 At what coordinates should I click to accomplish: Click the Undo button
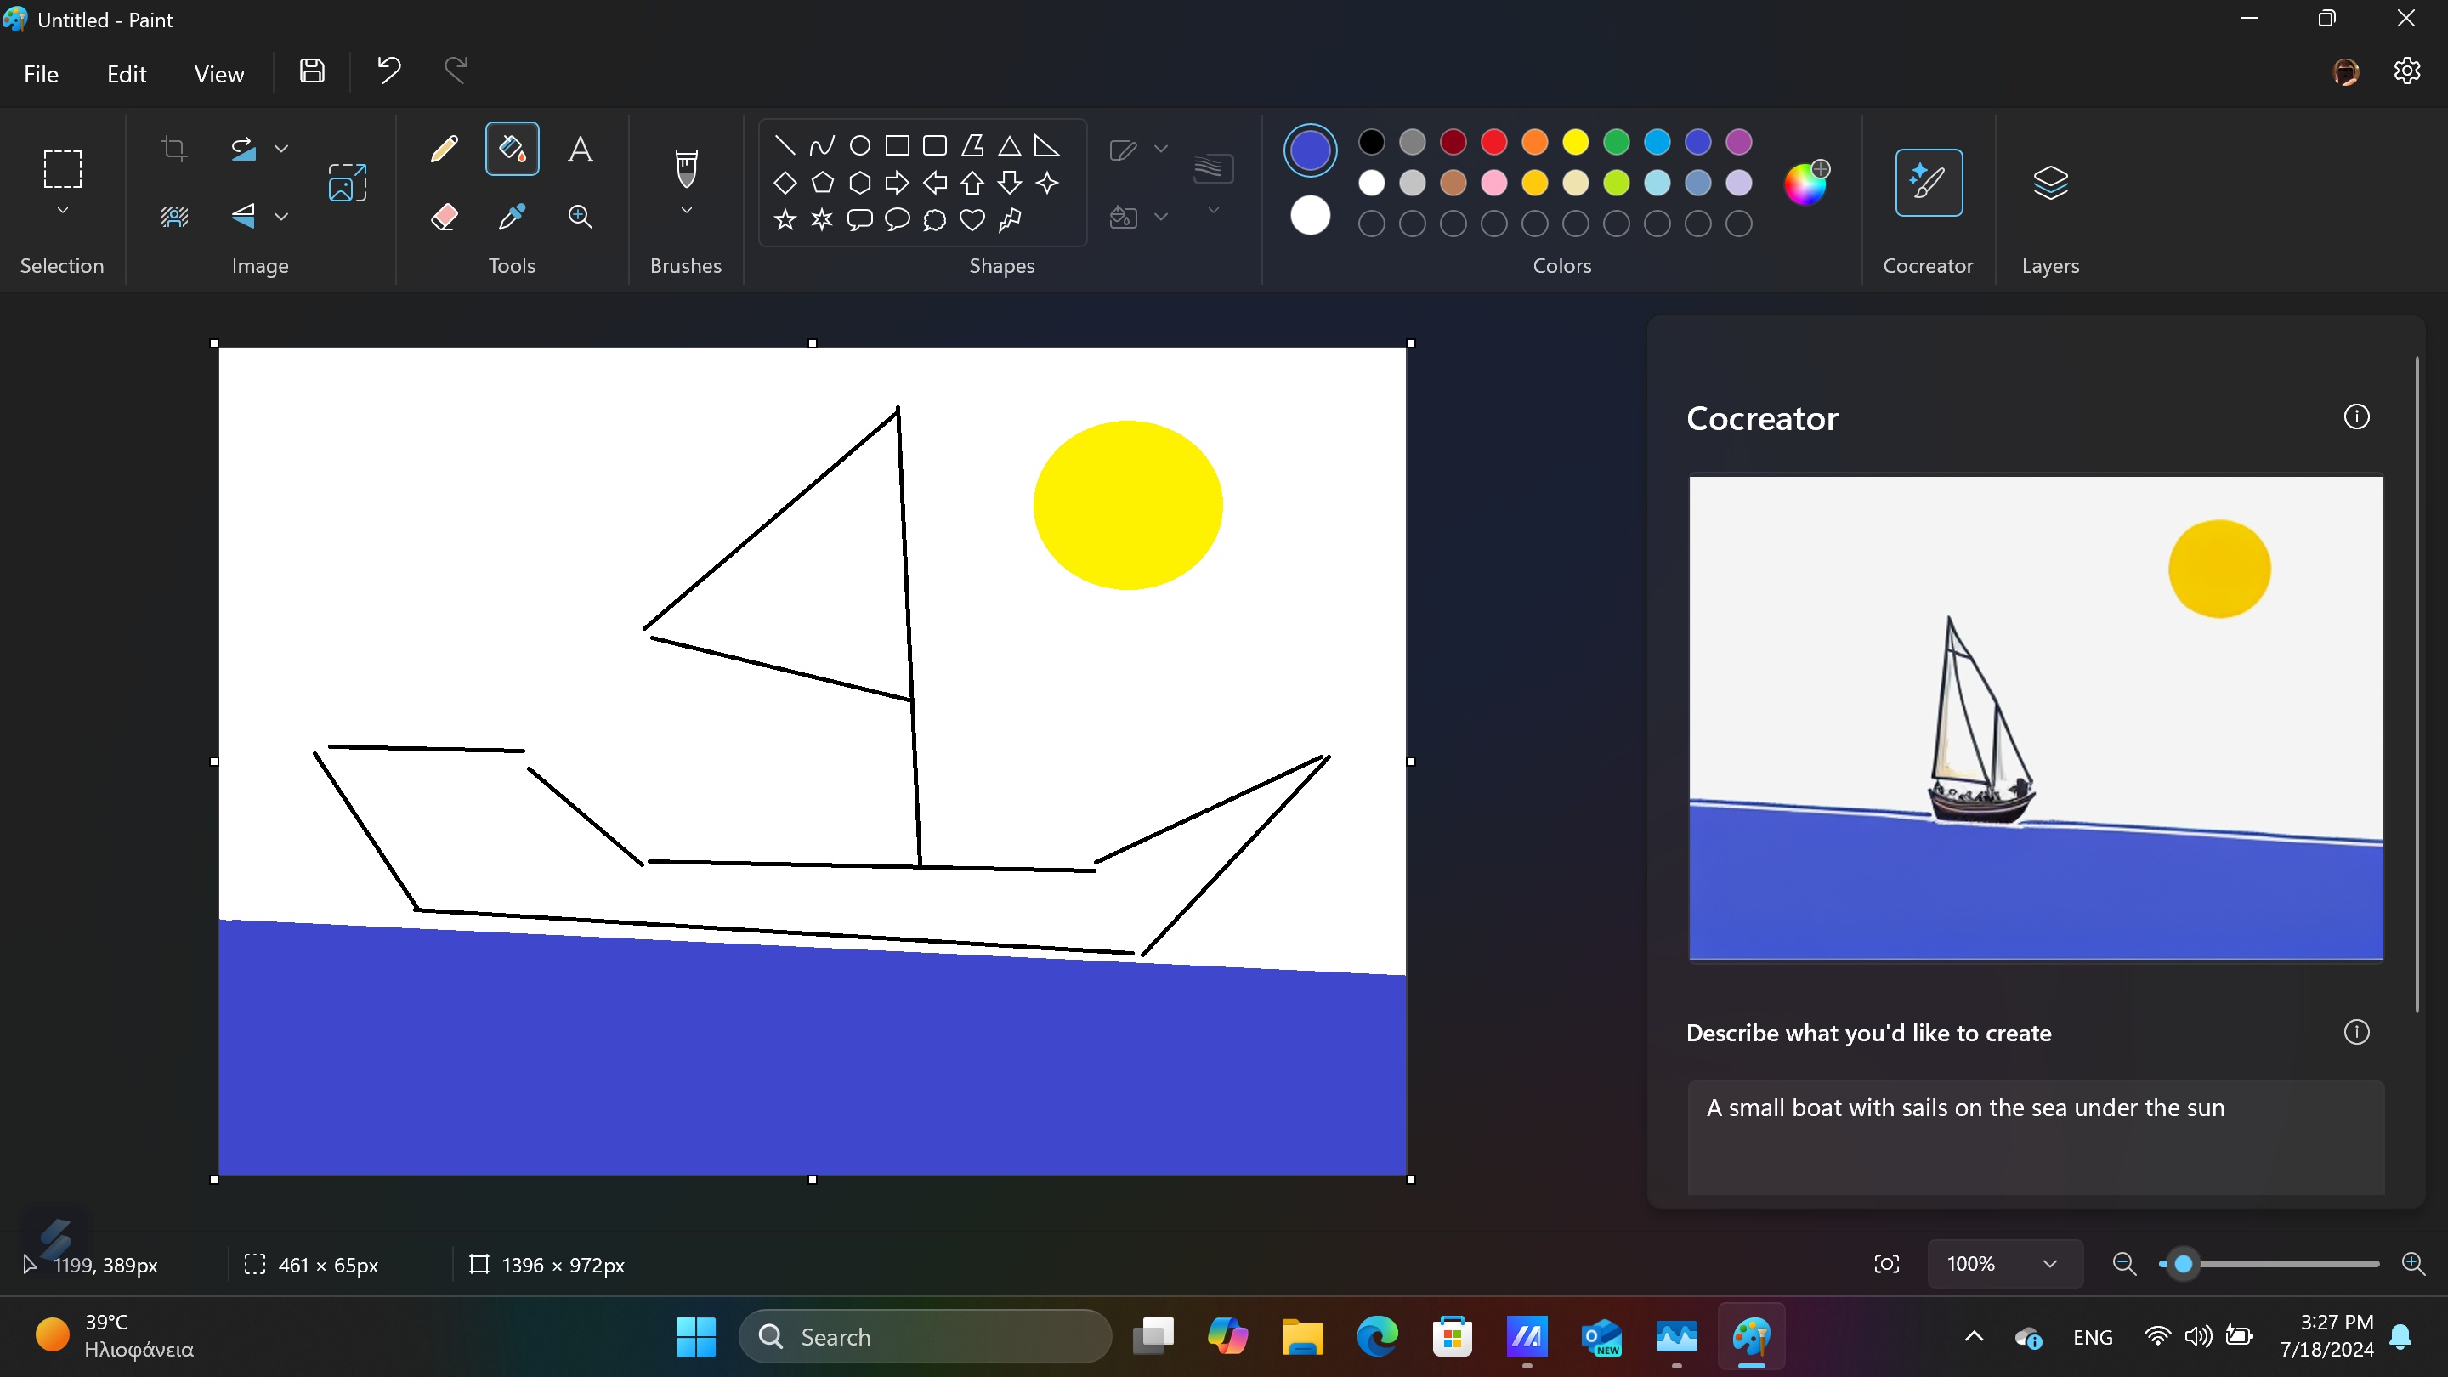pos(388,71)
